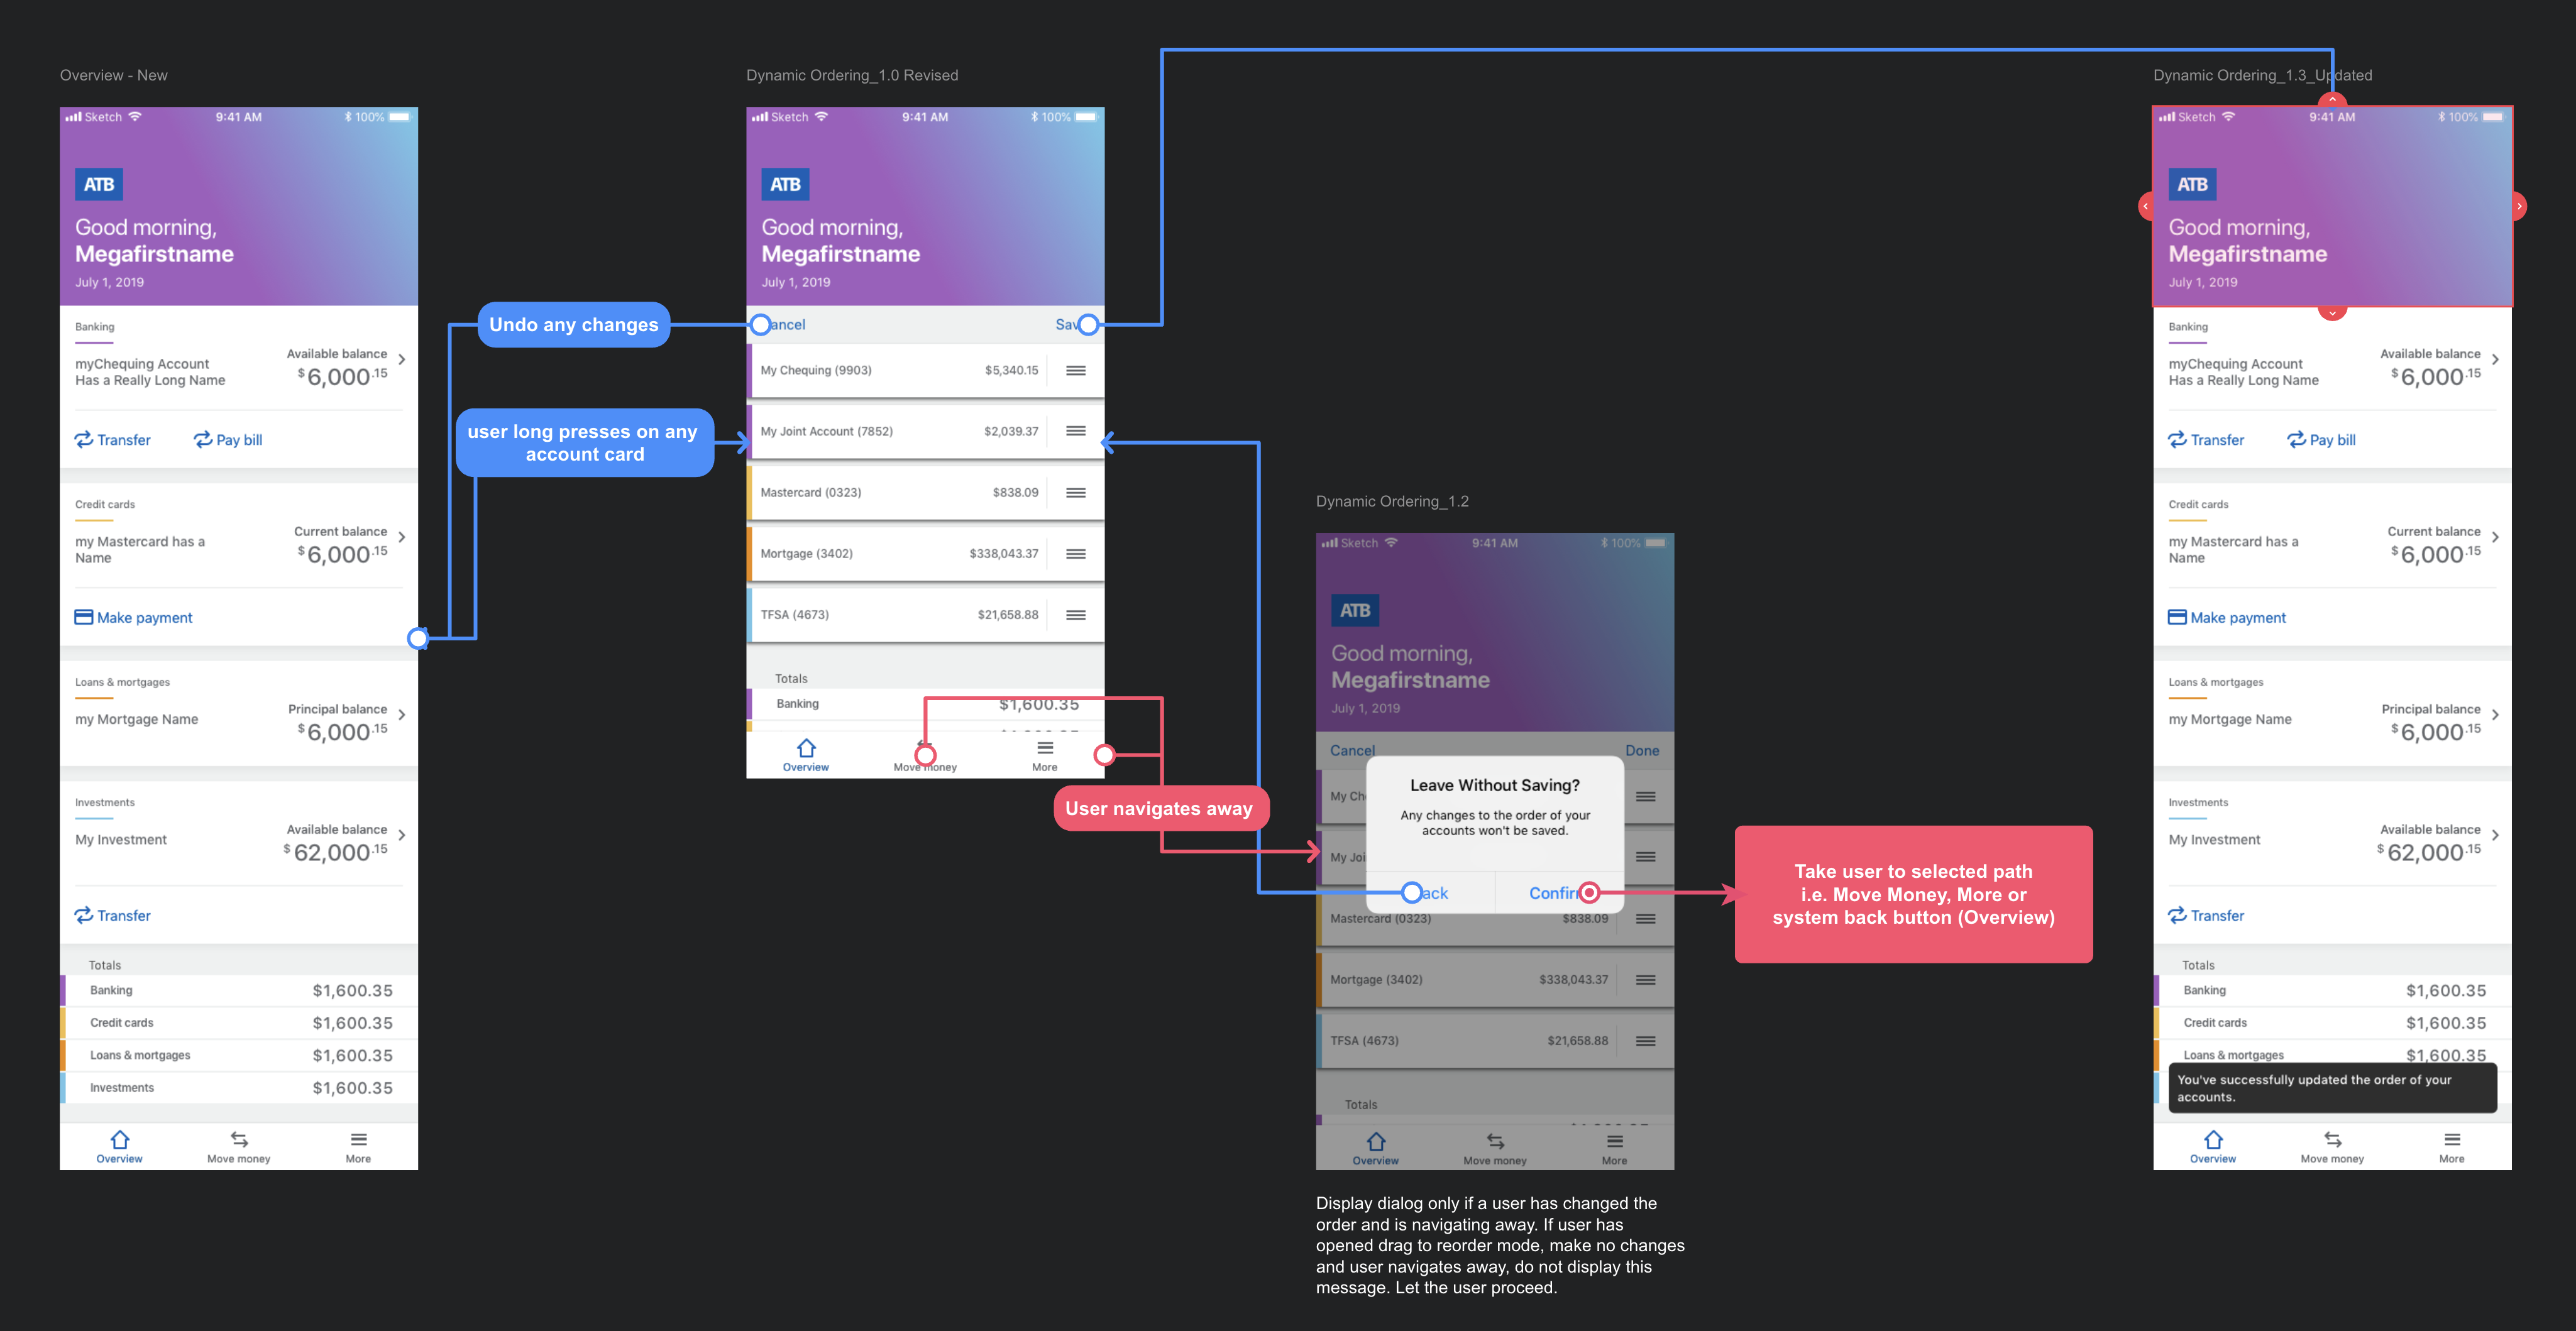The image size is (2576, 1331).
Task: Click Make payment card icon in Overview - New
Action: [84, 617]
